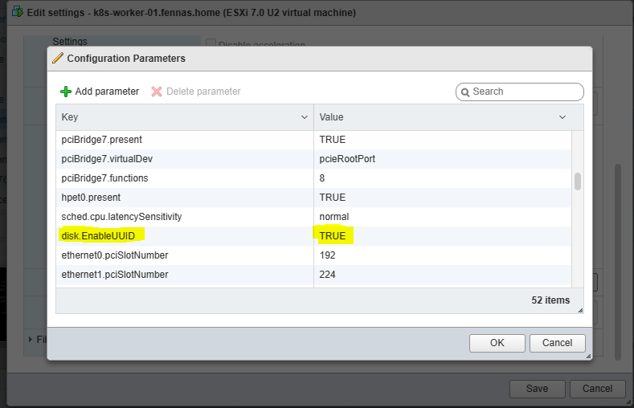Click the magnifier icon in Search box

coord(465,92)
